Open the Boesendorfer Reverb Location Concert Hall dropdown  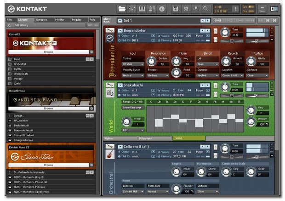[232, 75]
